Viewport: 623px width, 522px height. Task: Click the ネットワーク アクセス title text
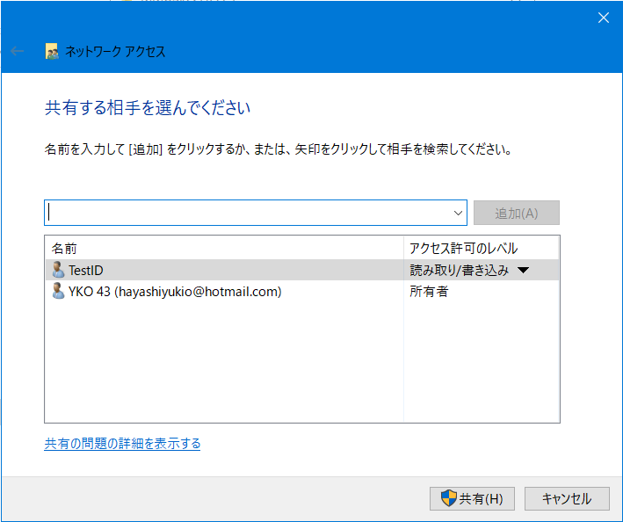(115, 52)
